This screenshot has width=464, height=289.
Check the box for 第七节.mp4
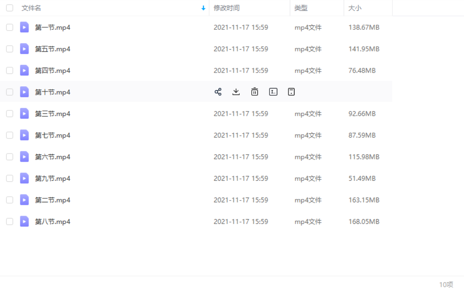pos(9,135)
